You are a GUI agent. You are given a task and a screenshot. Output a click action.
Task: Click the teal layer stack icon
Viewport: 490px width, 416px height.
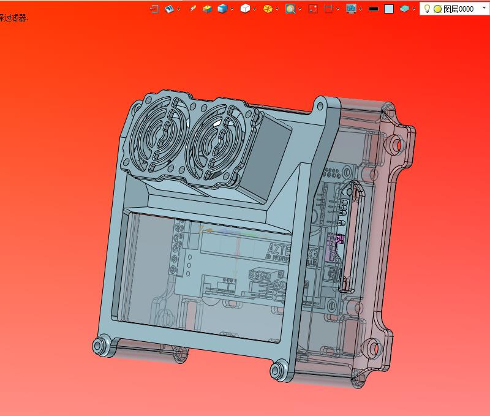pos(404,9)
